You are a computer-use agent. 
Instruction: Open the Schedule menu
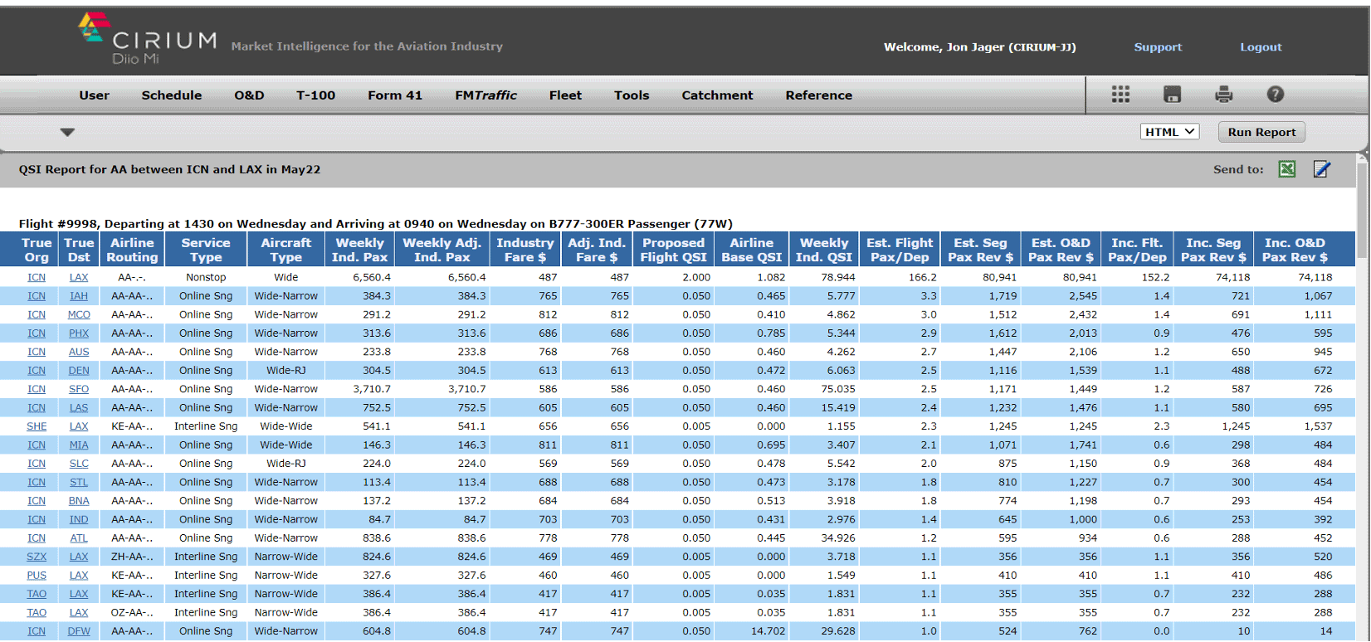171,95
